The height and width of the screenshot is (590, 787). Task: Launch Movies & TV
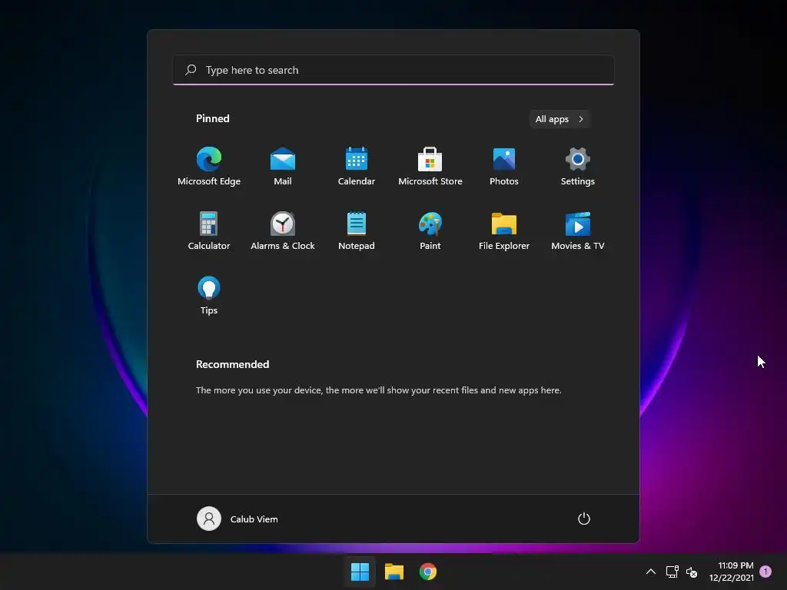[578, 230]
